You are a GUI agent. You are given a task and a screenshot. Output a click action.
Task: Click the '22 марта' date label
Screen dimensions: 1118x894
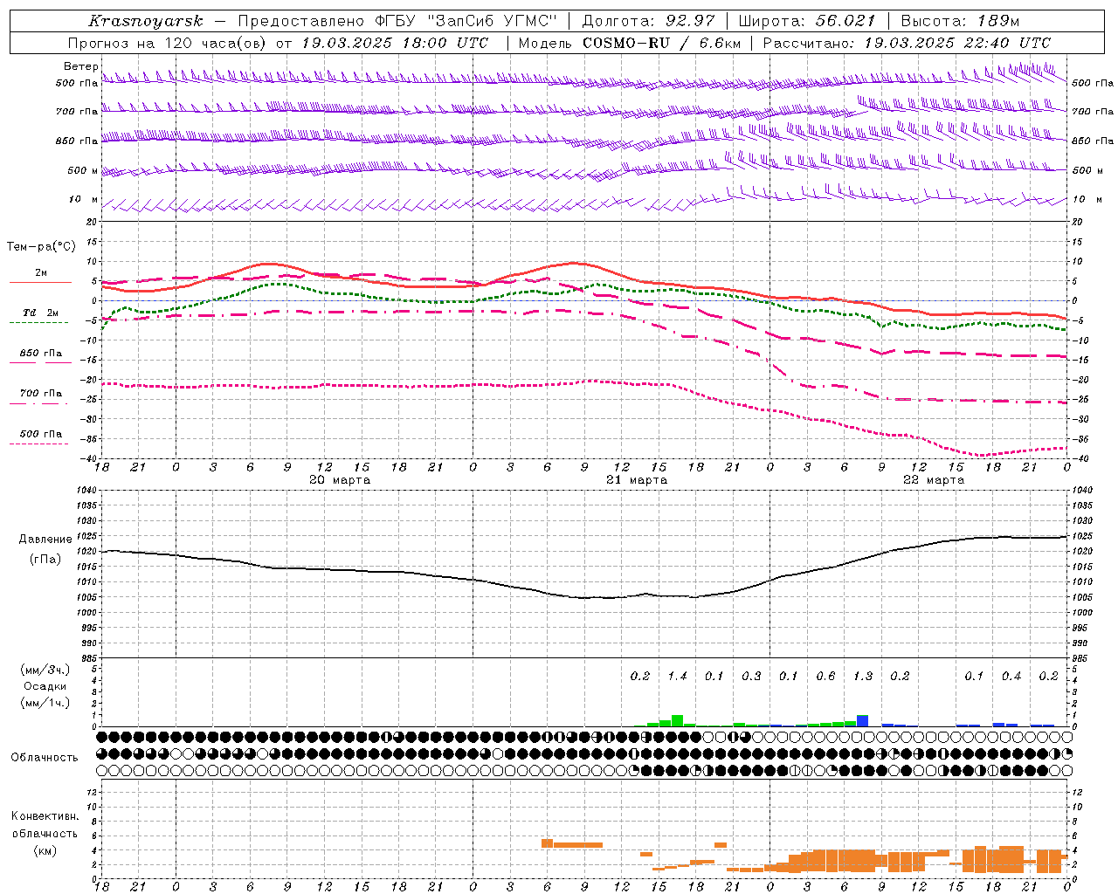tap(934, 480)
